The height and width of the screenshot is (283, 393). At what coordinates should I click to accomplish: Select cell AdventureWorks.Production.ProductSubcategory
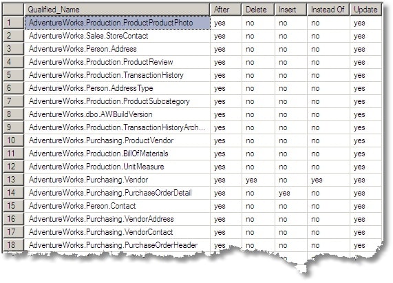[117, 101]
